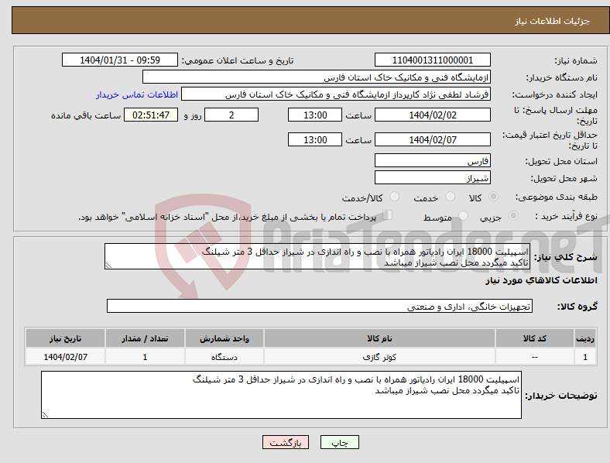Click the ردیف column header
Screen dimensions: 610x463
click(x=585, y=338)
